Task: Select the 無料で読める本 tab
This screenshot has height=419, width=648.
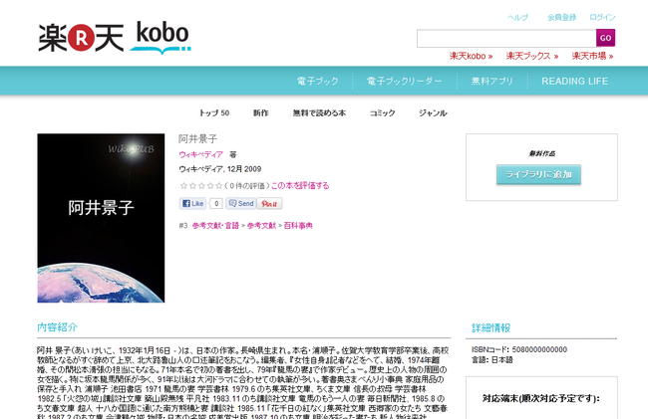Action: pyautogui.click(x=319, y=113)
